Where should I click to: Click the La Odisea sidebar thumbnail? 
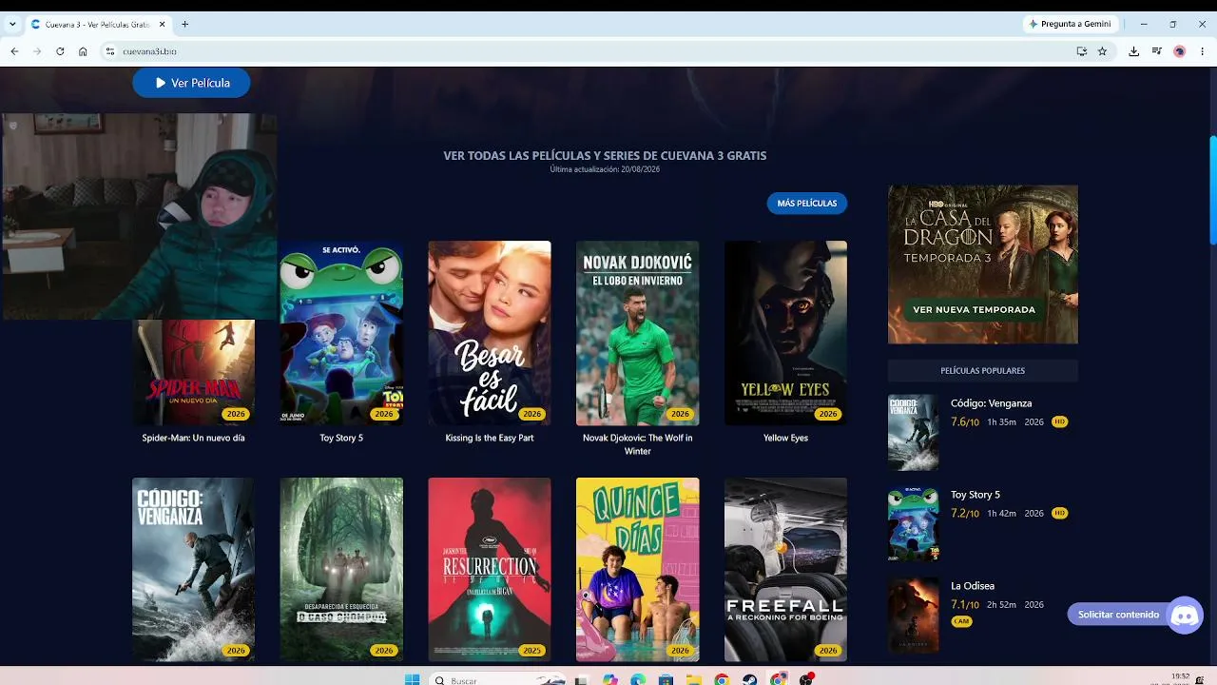click(913, 615)
